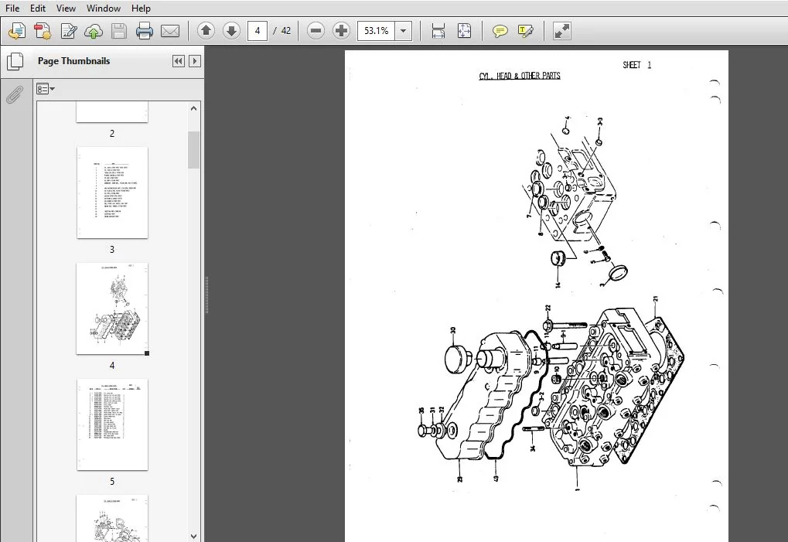Click the 'SHEET 1' text on page
The width and height of the screenshot is (788, 542).
coord(636,65)
